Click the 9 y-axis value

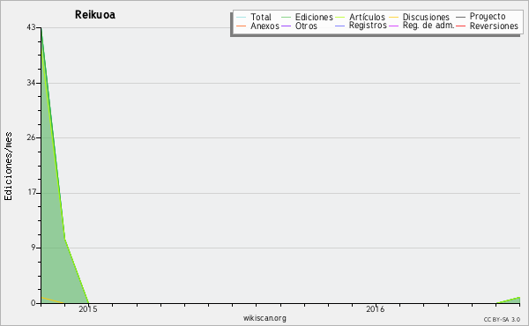coord(34,248)
